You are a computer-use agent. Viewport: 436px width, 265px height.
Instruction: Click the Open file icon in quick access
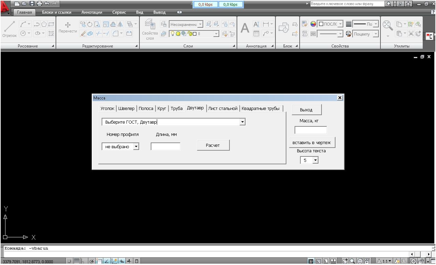[24, 4]
